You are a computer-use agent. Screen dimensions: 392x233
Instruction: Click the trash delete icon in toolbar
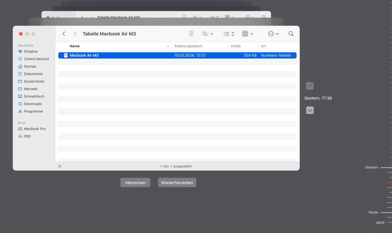(191, 34)
